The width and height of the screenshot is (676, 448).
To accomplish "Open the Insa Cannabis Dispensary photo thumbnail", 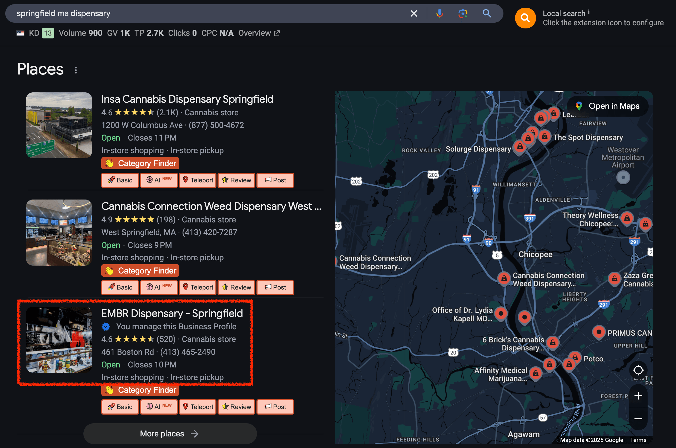I will point(59,125).
